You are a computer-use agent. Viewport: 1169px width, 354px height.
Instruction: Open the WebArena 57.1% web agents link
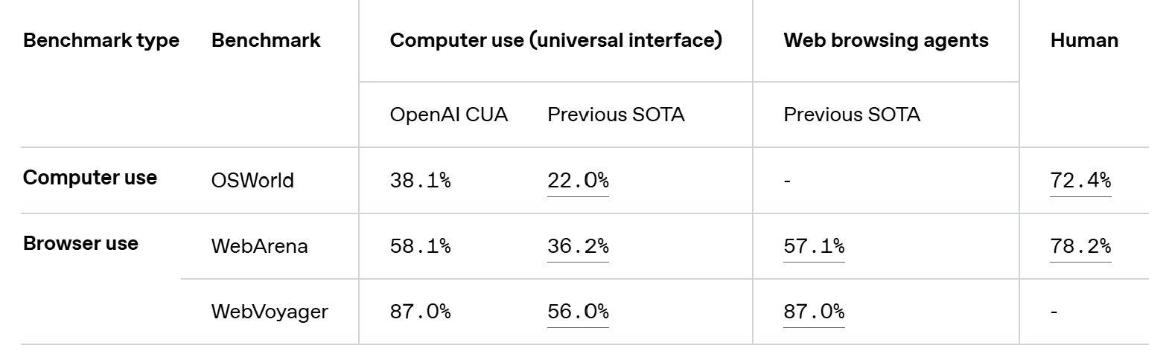(814, 246)
